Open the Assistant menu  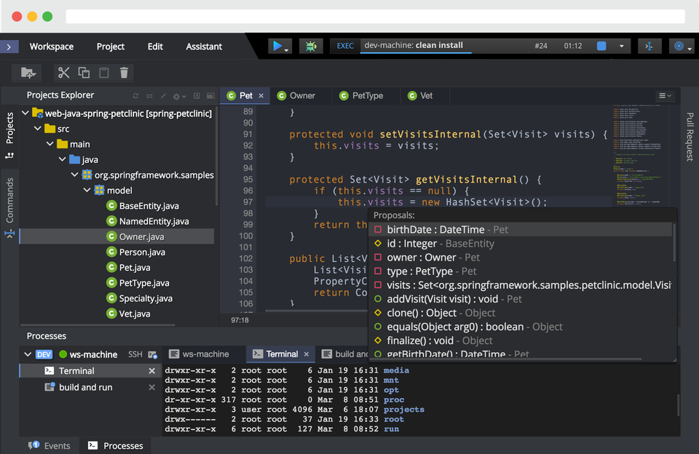click(203, 46)
